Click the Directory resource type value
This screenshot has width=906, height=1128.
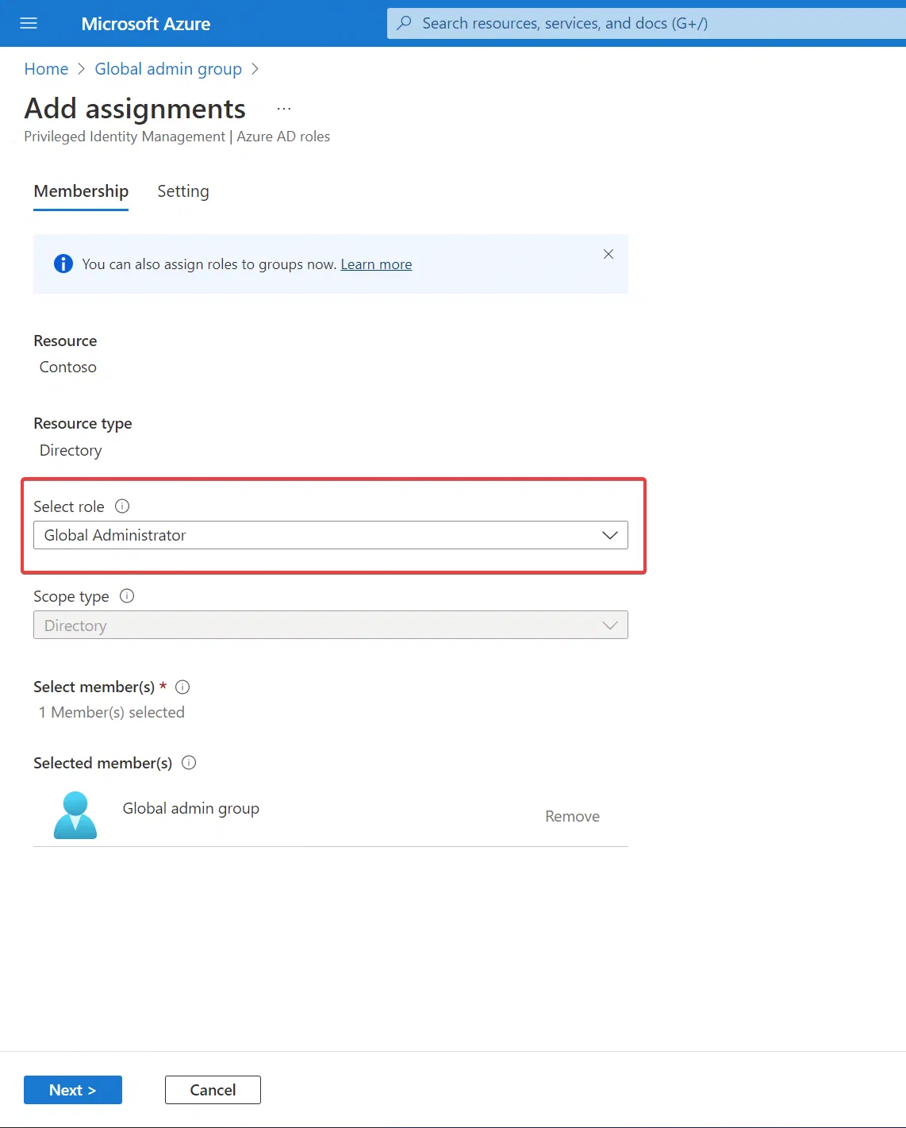(71, 450)
